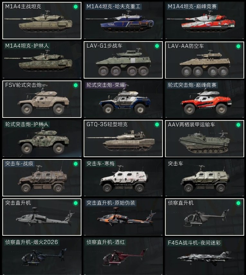Open the LAV-G1步战车 vehicle card
This screenshot has width=246, height=275.
pos(123,60)
